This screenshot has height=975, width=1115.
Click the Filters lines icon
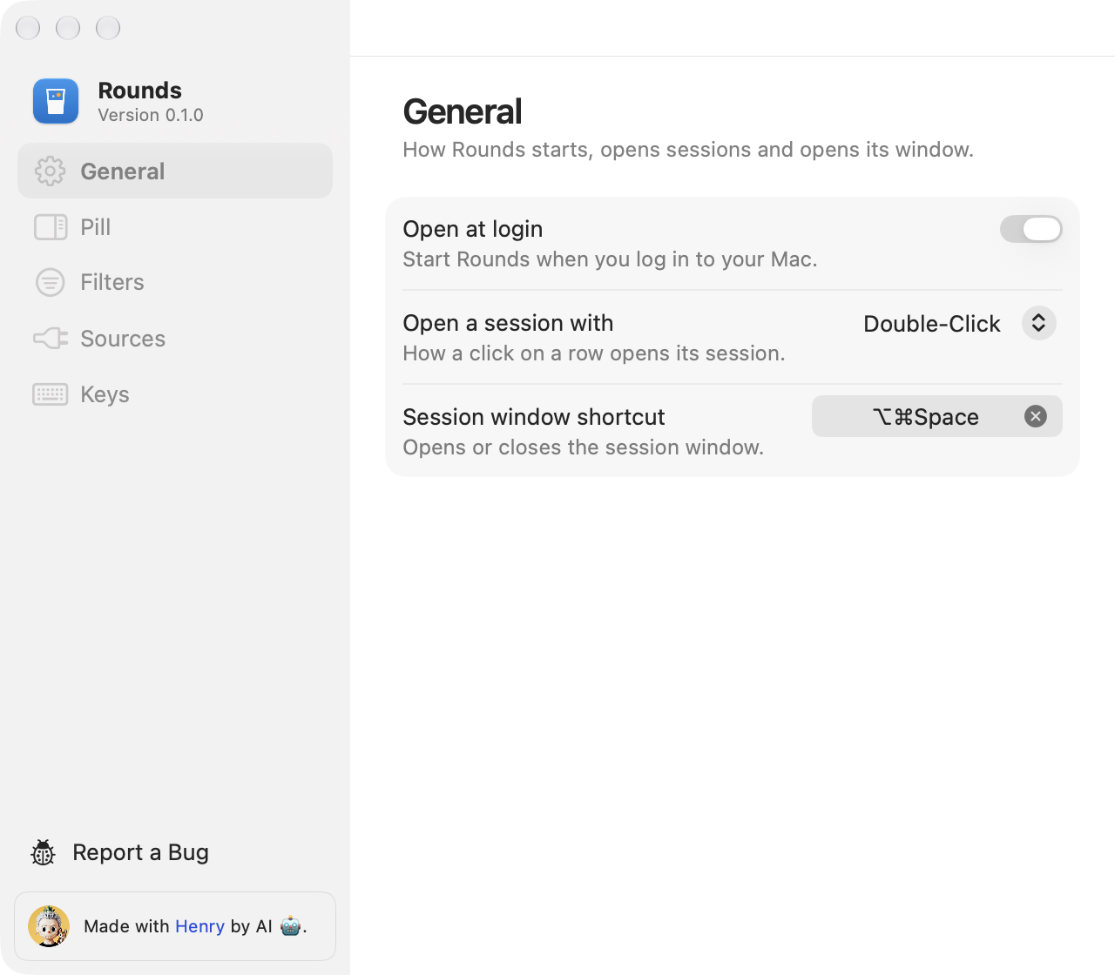tap(51, 282)
